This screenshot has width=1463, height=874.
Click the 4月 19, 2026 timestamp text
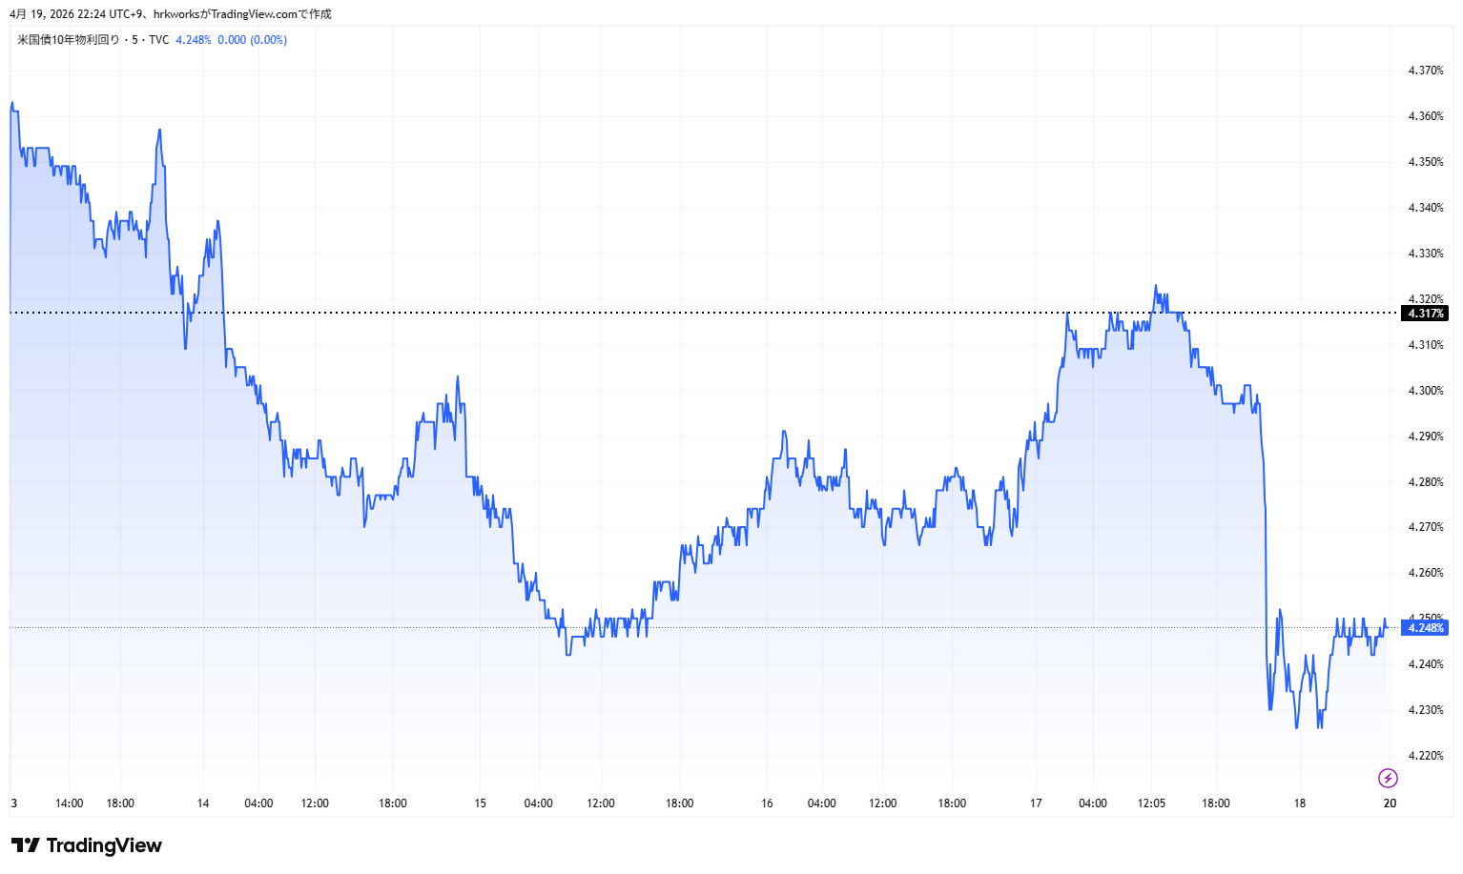[x=41, y=14]
